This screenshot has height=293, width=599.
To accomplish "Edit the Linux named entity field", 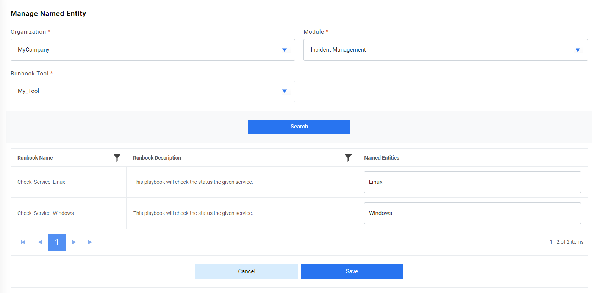I will click(x=472, y=182).
